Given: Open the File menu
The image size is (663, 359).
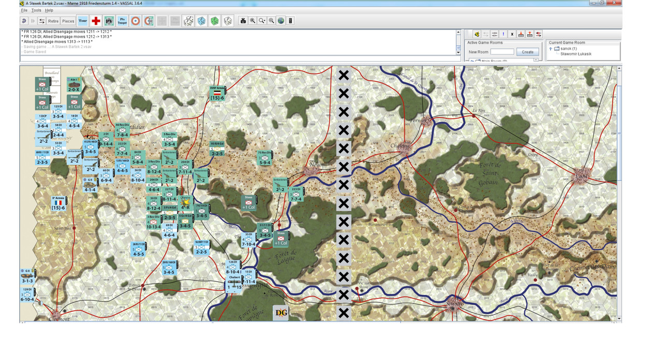Looking at the screenshot, I should click(x=24, y=10).
